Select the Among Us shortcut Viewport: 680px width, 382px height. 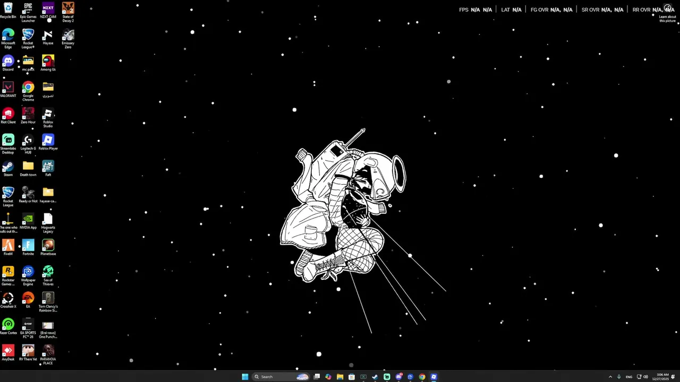(48, 63)
